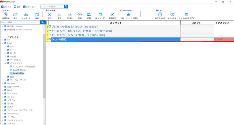
Task: Focus the コマンド検索 input field
Action: pos(20,22)
